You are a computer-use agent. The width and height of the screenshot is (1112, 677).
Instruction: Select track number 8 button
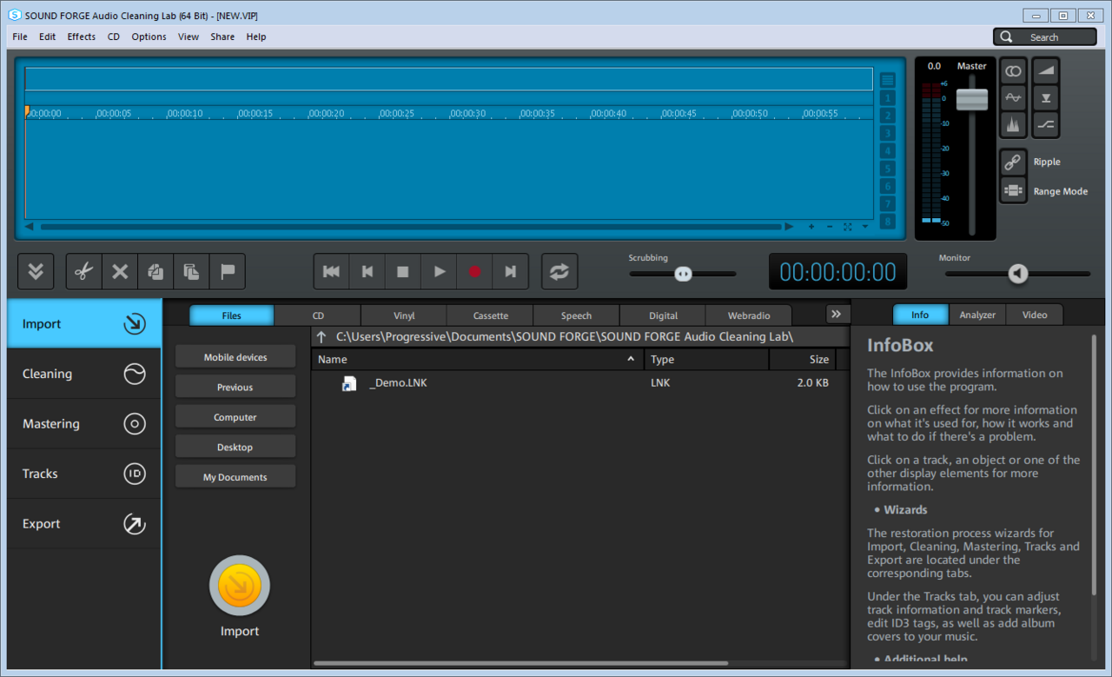point(887,222)
